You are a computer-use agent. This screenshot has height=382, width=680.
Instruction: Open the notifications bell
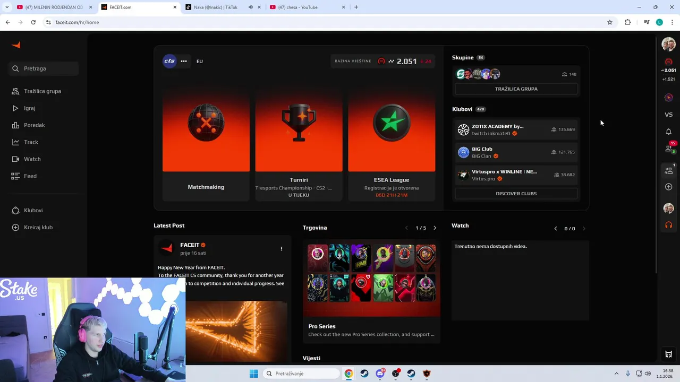[x=668, y=132]
